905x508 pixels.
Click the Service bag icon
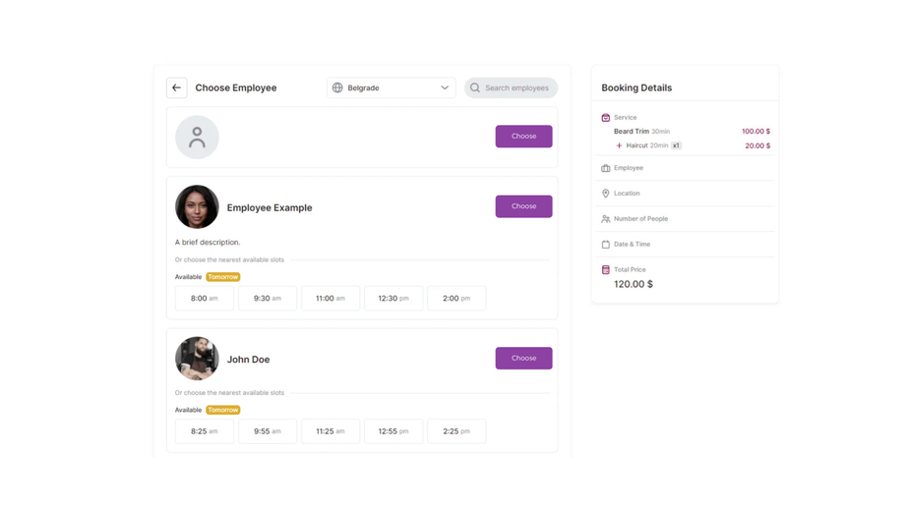point(606,118)
